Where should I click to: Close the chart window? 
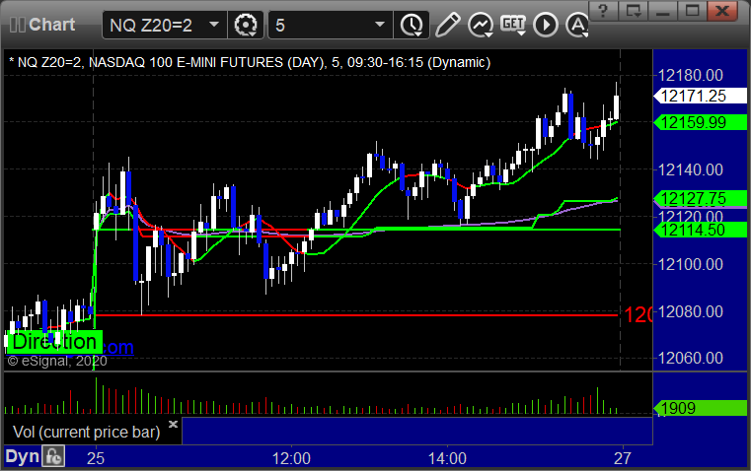722,10
